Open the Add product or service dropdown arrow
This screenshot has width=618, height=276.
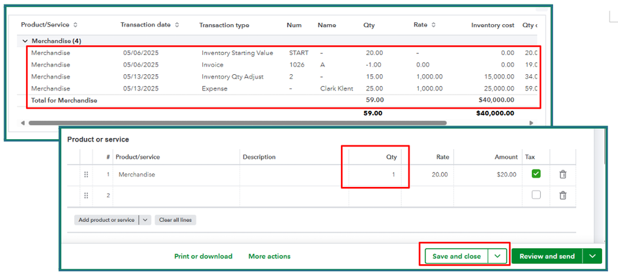145,220
